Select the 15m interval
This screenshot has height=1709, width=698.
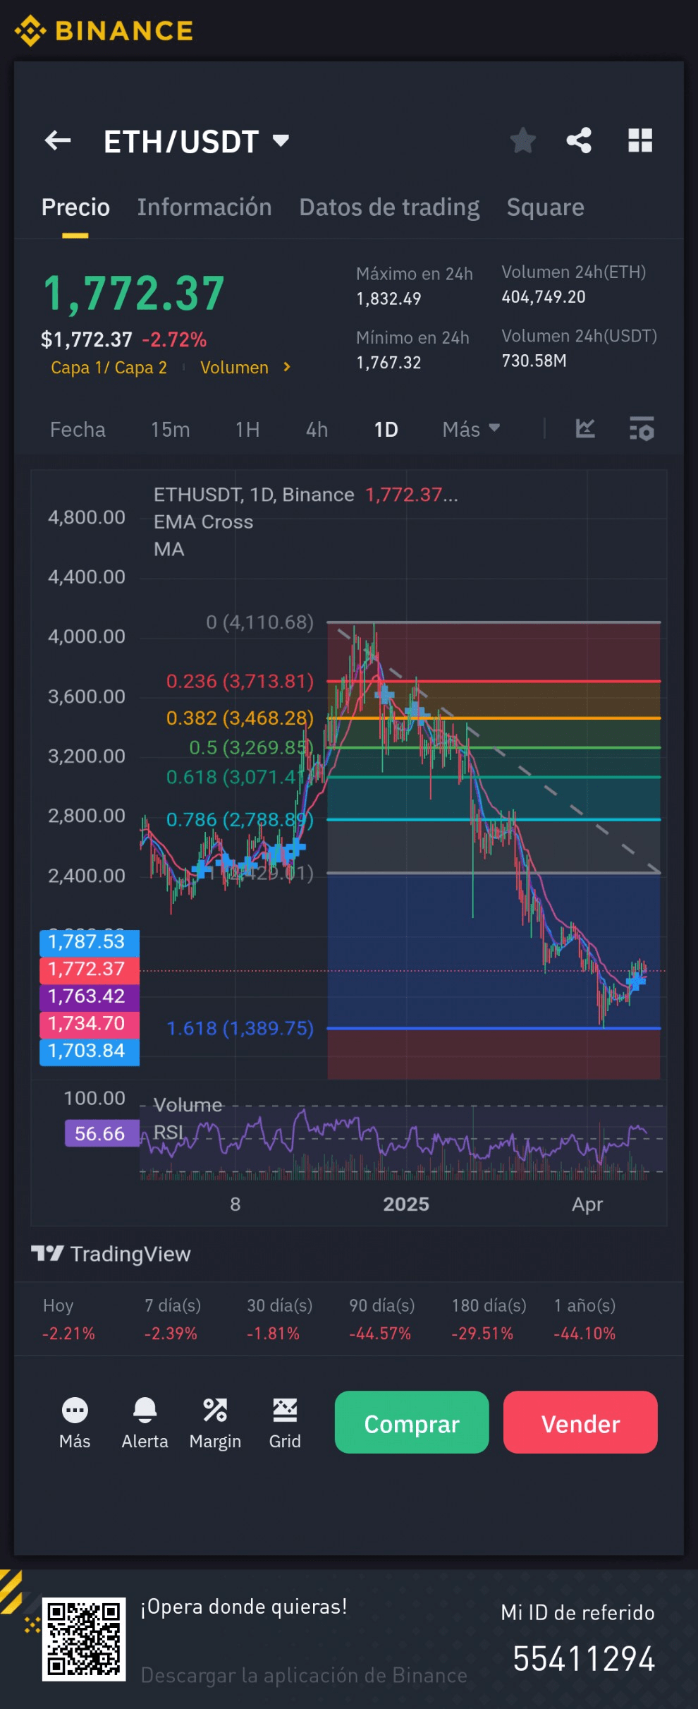coord(170,430)
